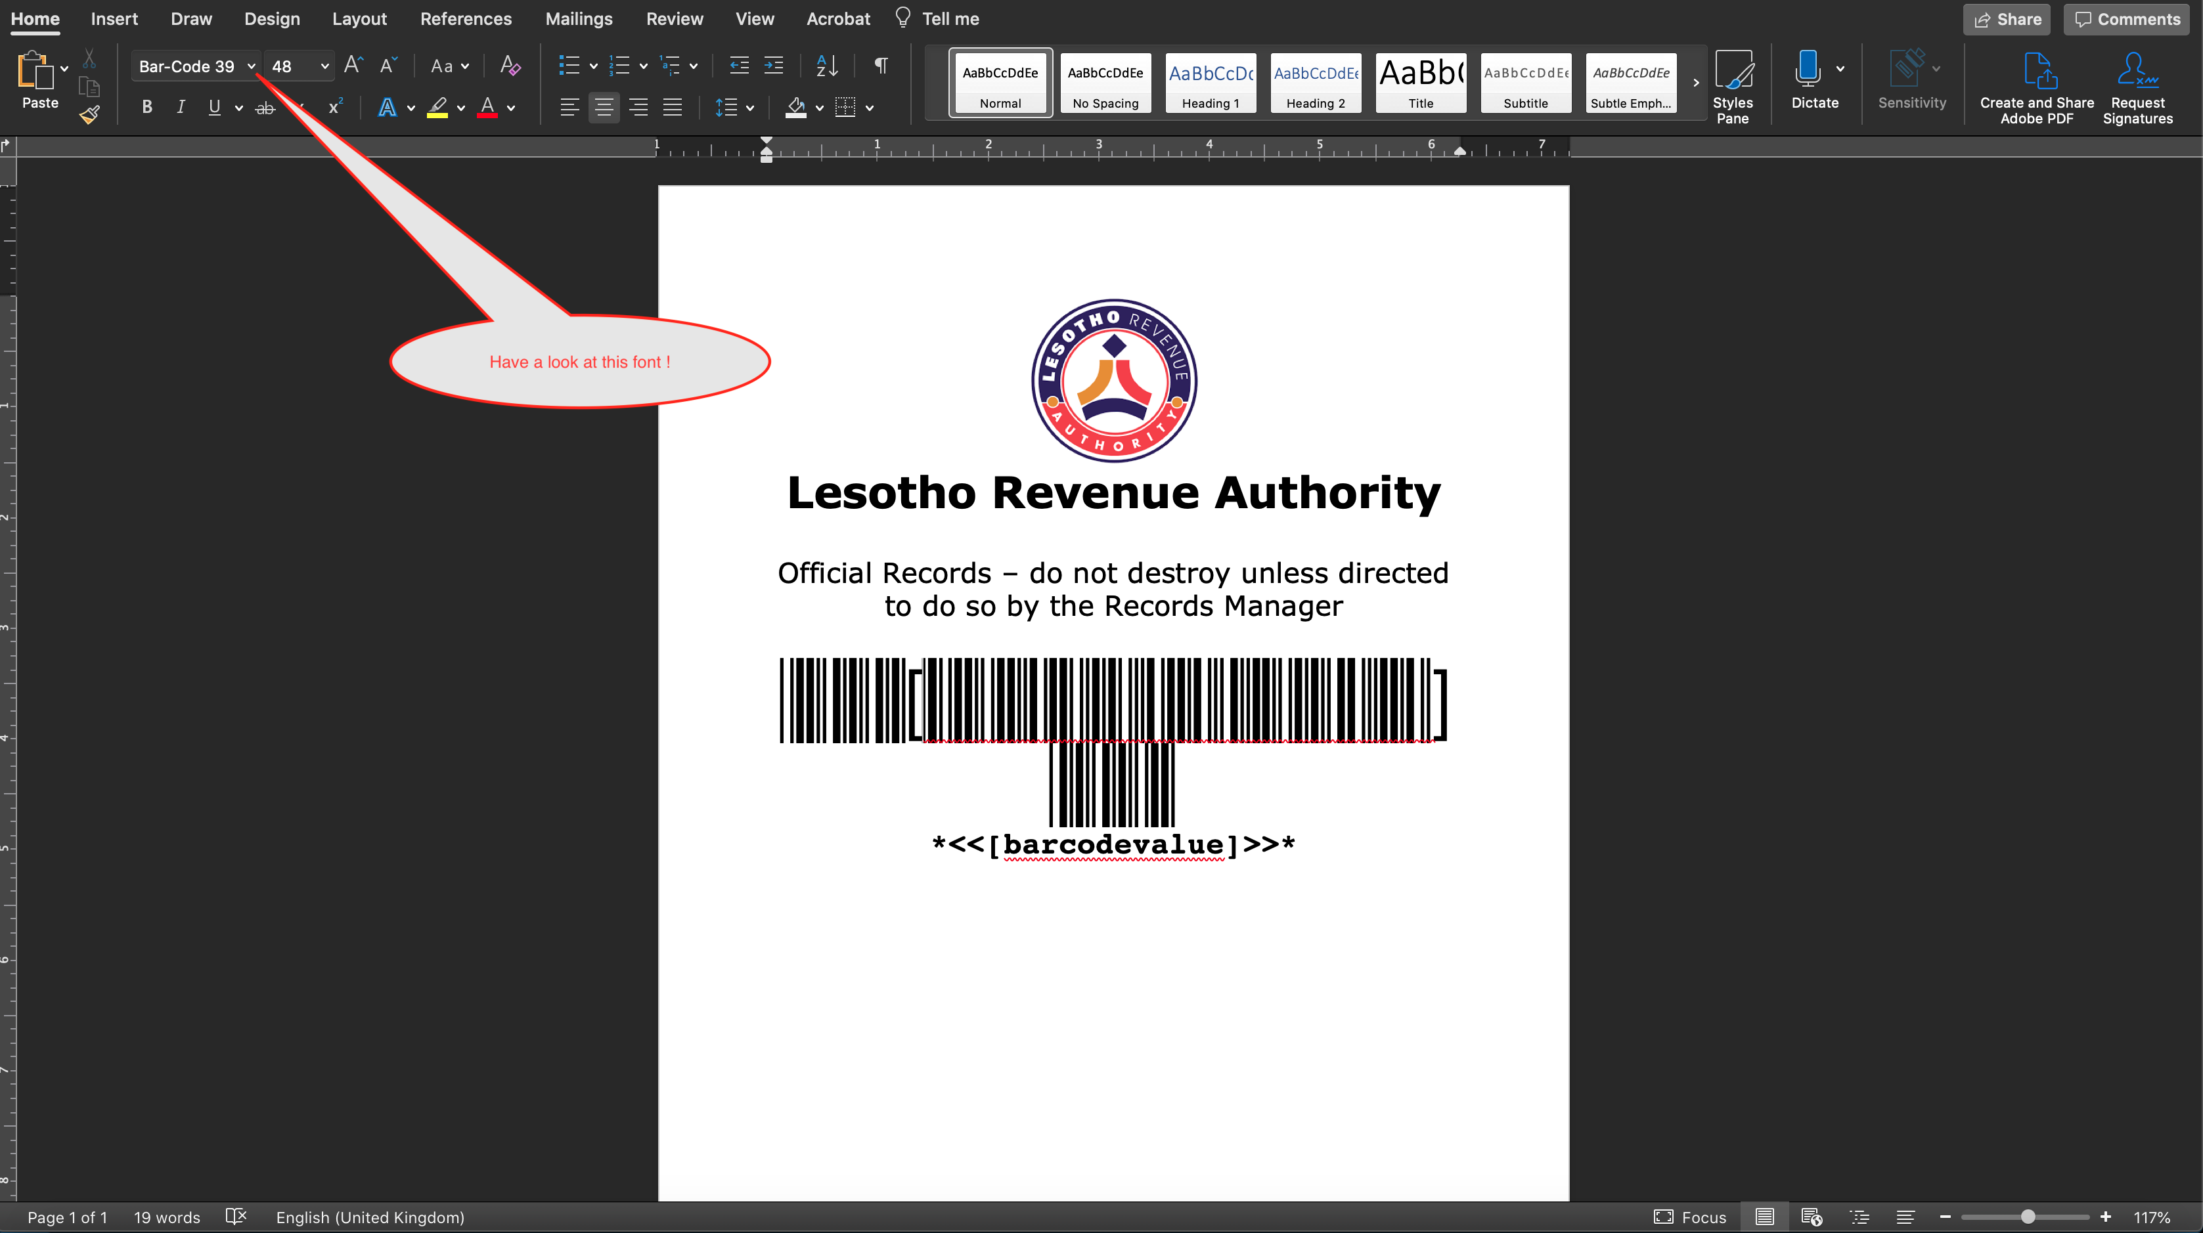The width and height of the screenshot is (2203, 1233).
Task: Decrease font size with the smaller A icon
Action: pos(388,65)
